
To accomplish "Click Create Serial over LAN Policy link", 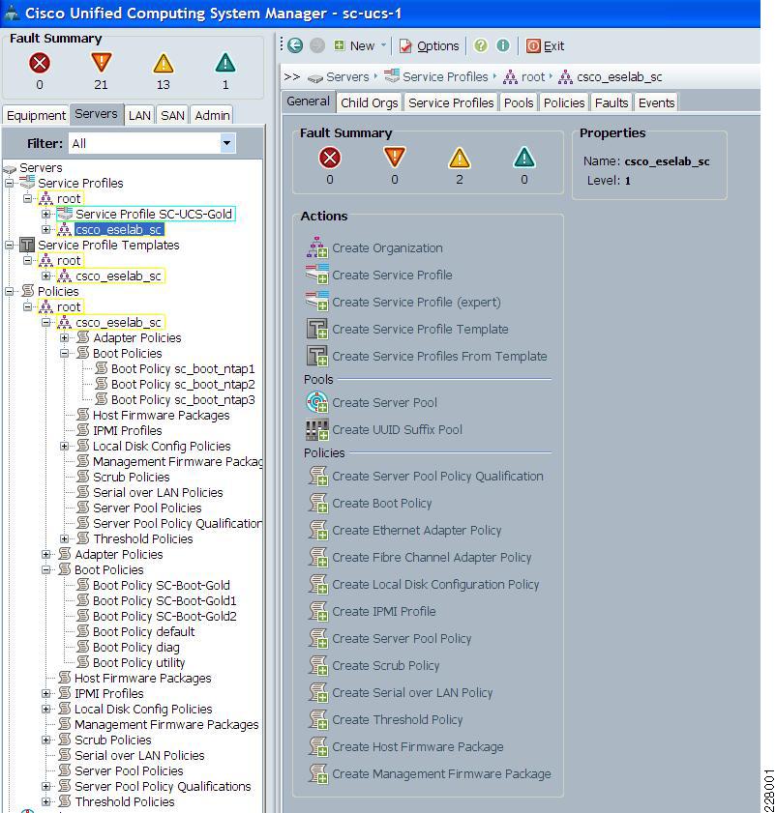I will click(412, 693).
